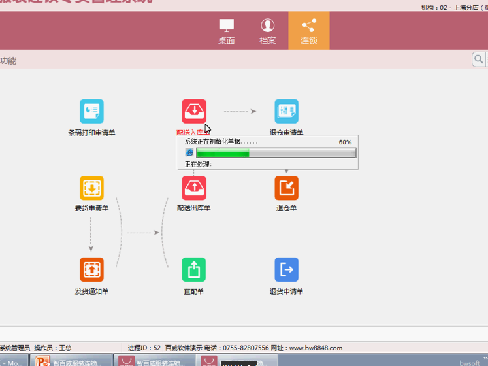
Task: Click the green initialization progress bar
Action: point(276,153)
